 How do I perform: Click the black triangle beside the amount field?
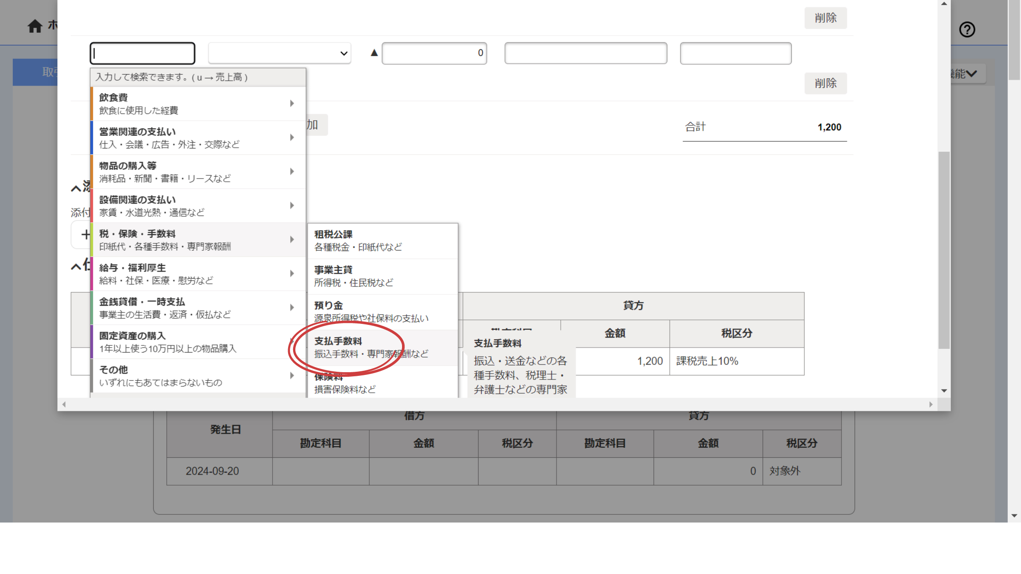tap(374, 53)
